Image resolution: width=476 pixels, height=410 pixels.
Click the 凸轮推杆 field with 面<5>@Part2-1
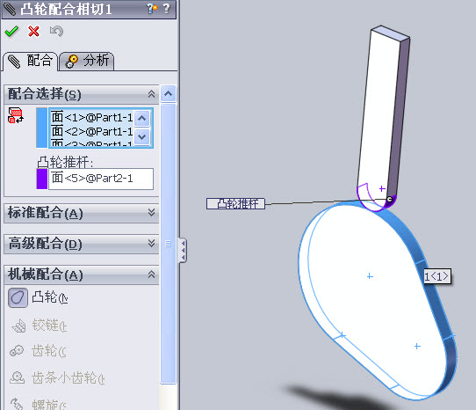101,179
